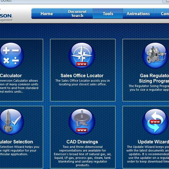
Task: Select the Tools tab
Action: [108, 14]
